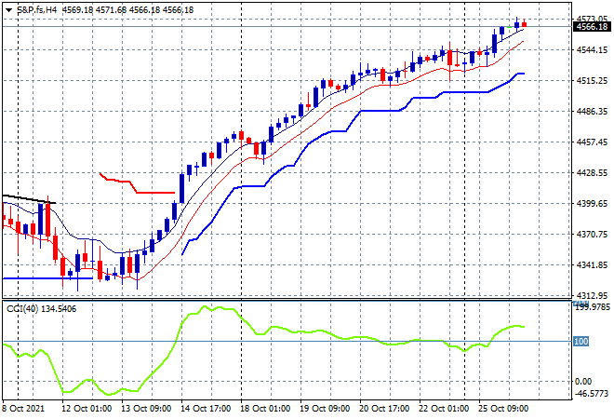
Task: Click the -46.5773 CCI scale label
Action: tap(592, 393)
